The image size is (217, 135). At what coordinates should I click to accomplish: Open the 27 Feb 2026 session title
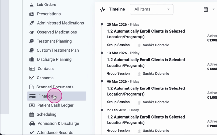146,120
